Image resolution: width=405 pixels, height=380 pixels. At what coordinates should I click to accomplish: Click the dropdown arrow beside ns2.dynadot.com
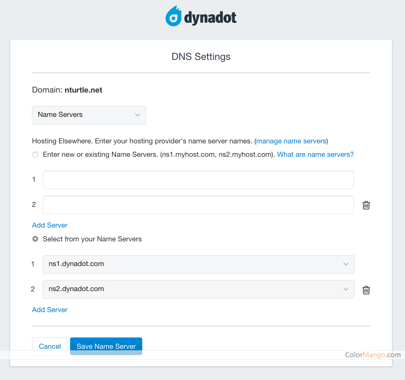[346, 290]
